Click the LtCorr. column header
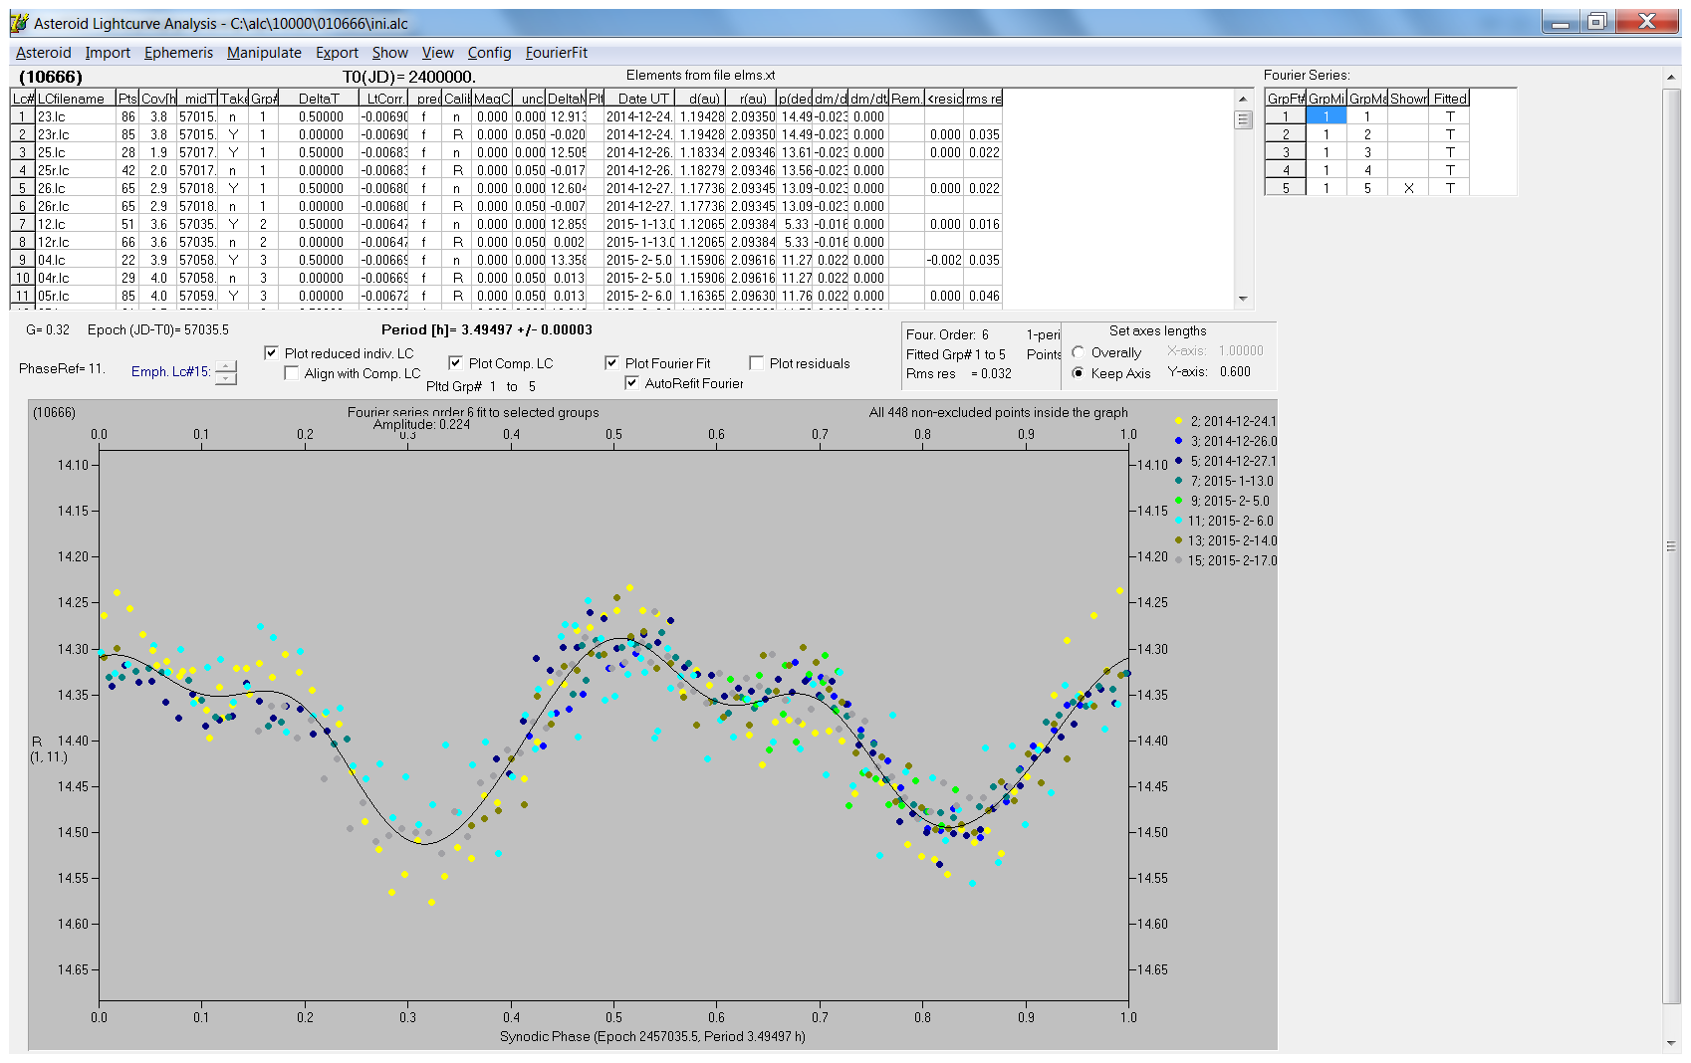Screen dimensions: 1691x1063 (384, 99)
